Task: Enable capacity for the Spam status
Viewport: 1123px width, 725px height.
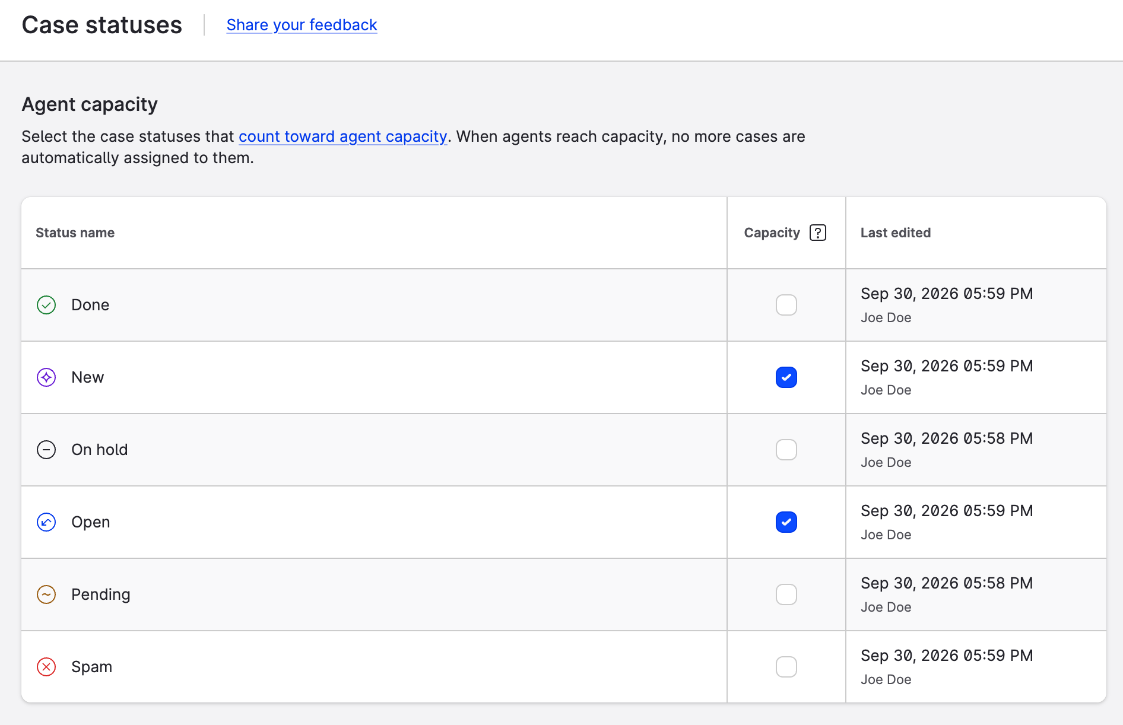Action: [786, 667]
